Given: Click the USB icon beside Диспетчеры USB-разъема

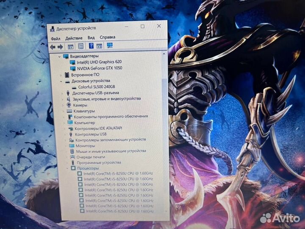Looking at the screenshot, I should coord(68,93).
